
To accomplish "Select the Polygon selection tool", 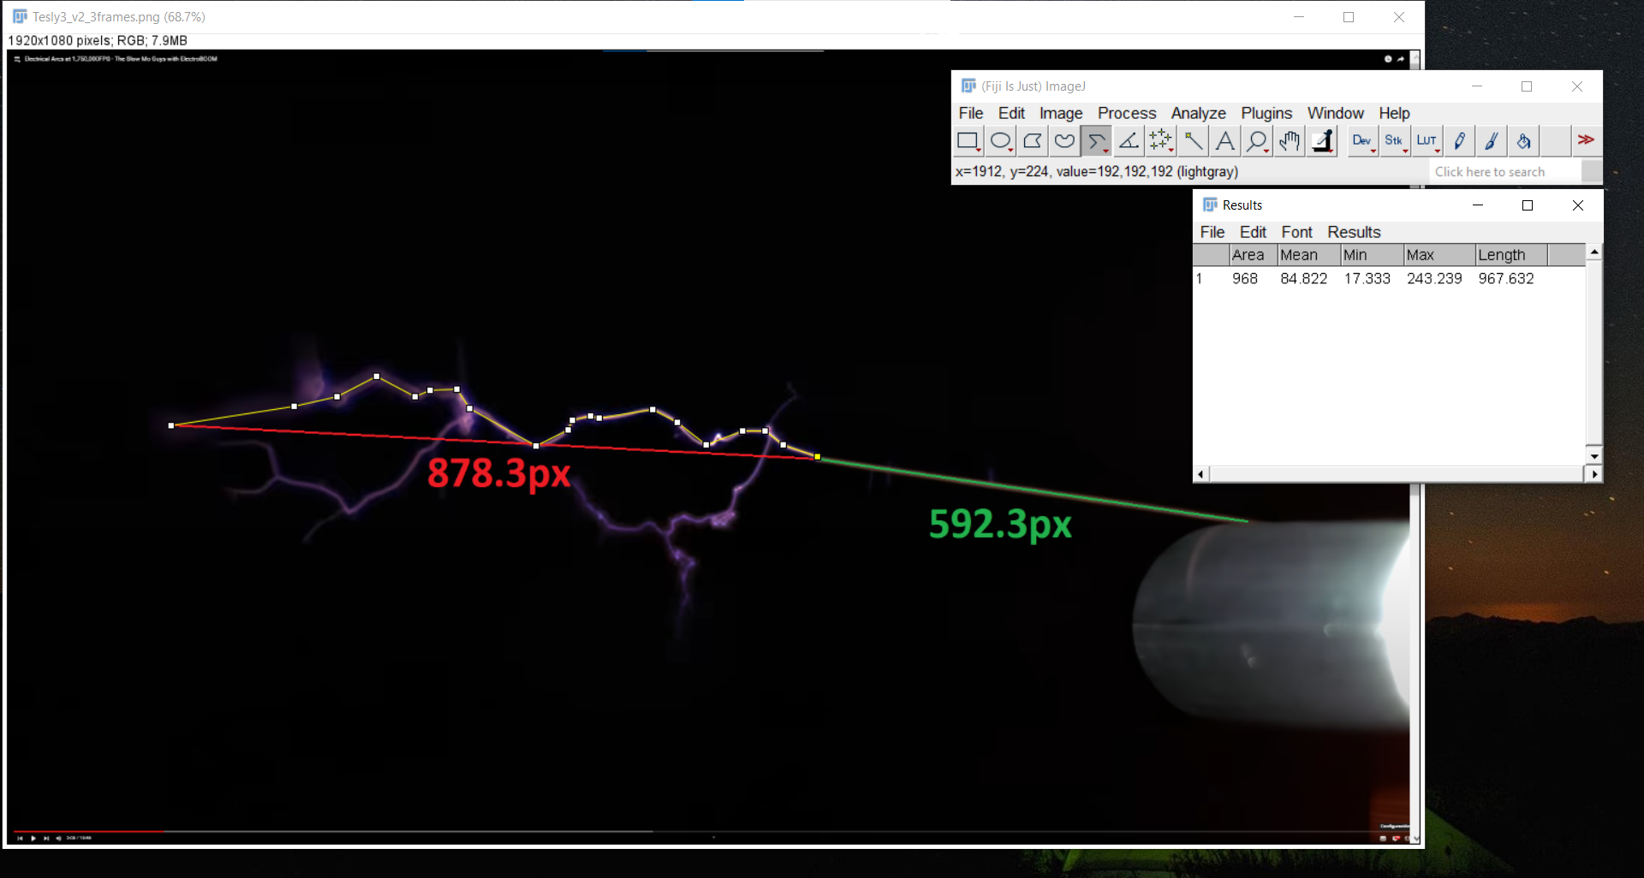I will tap(1033, 141).
